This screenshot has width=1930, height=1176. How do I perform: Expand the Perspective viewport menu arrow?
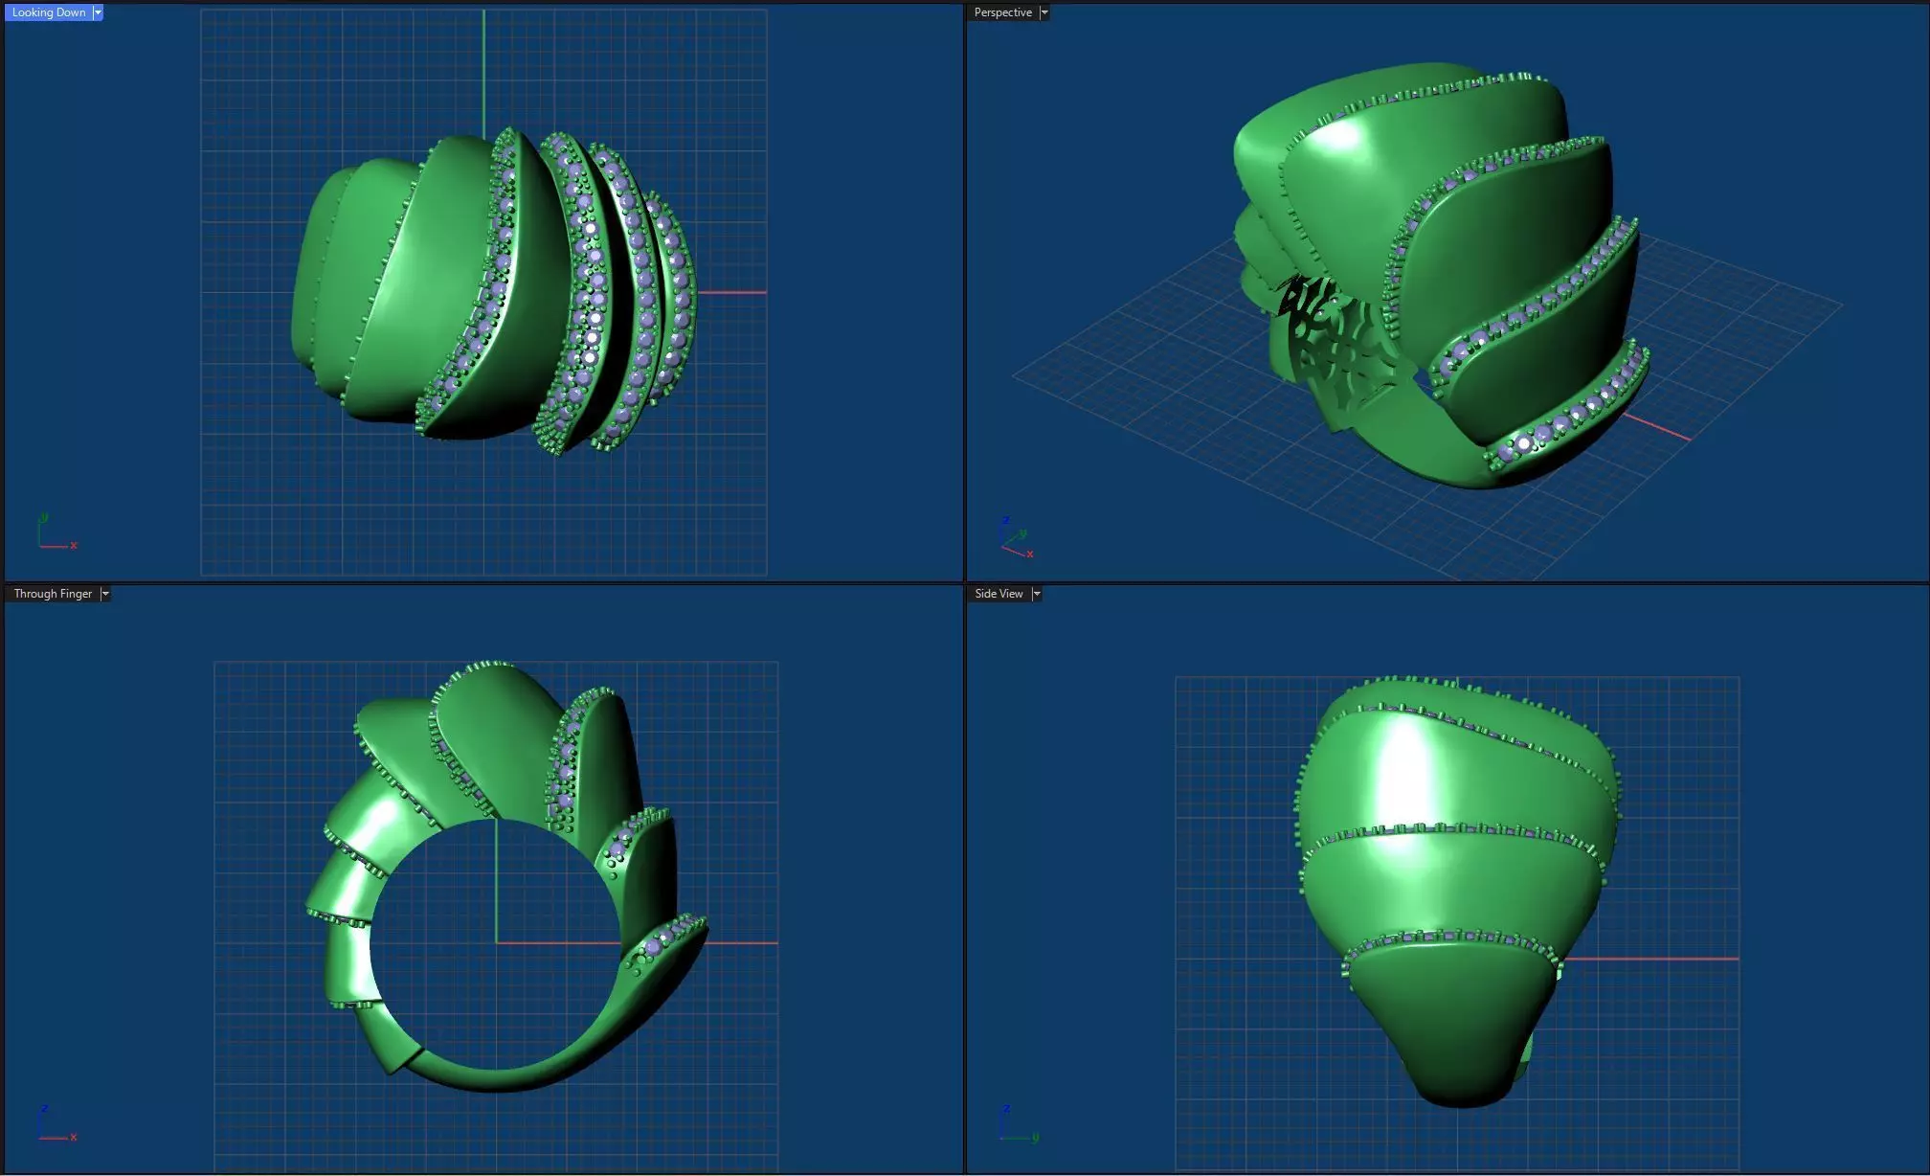point(1044,12)
